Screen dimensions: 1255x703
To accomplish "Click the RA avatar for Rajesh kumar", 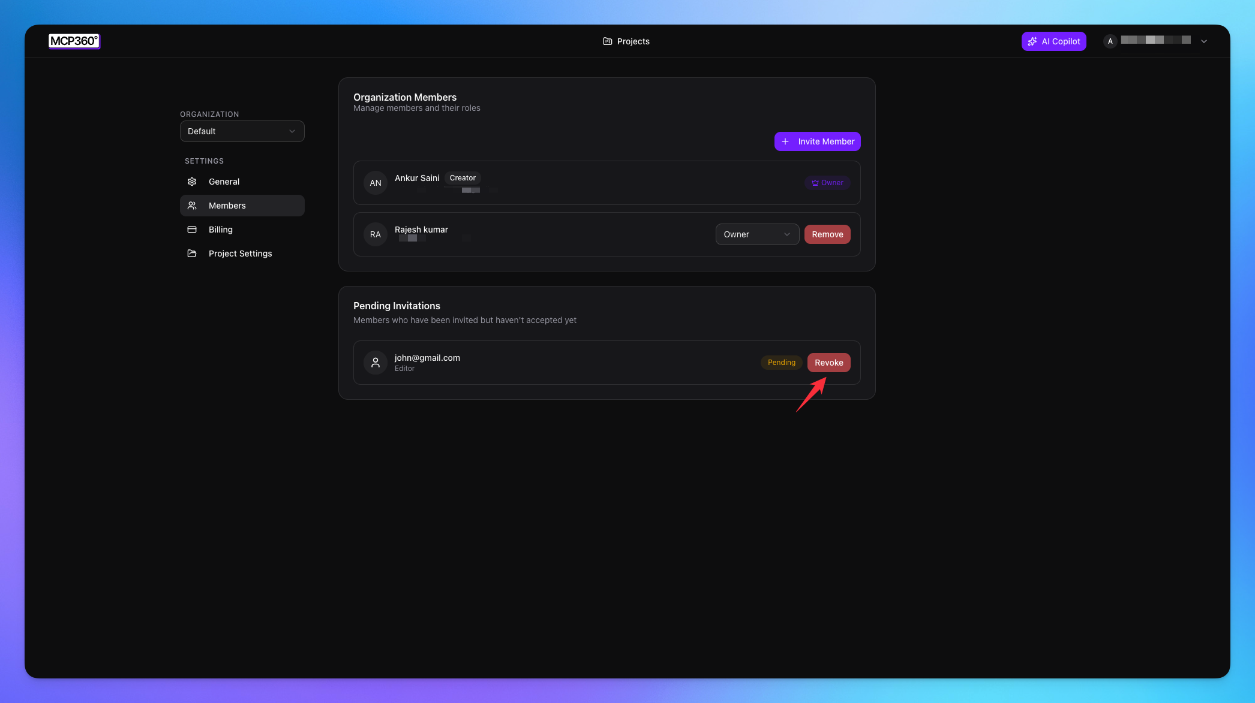I will click(x=376, y=234).
